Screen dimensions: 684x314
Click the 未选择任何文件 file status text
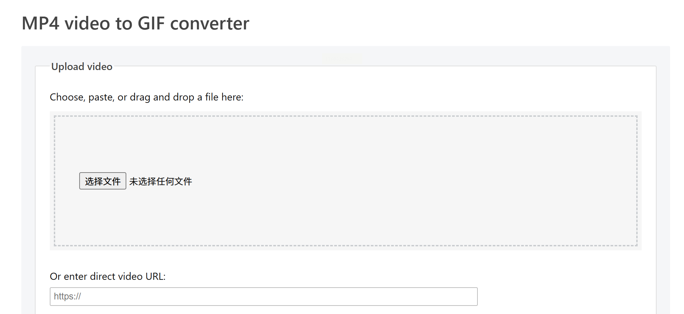tap(161, 181)
